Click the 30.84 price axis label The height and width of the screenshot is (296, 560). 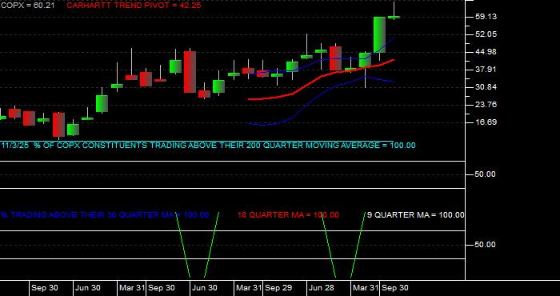pyautogui.click(x=486, y=87)
